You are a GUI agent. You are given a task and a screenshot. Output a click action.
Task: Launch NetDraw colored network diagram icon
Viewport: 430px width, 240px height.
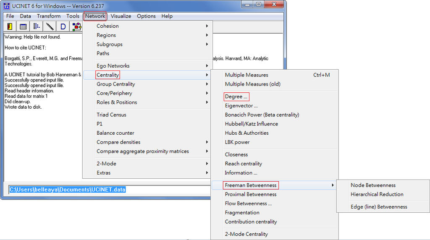pos(76,26)
